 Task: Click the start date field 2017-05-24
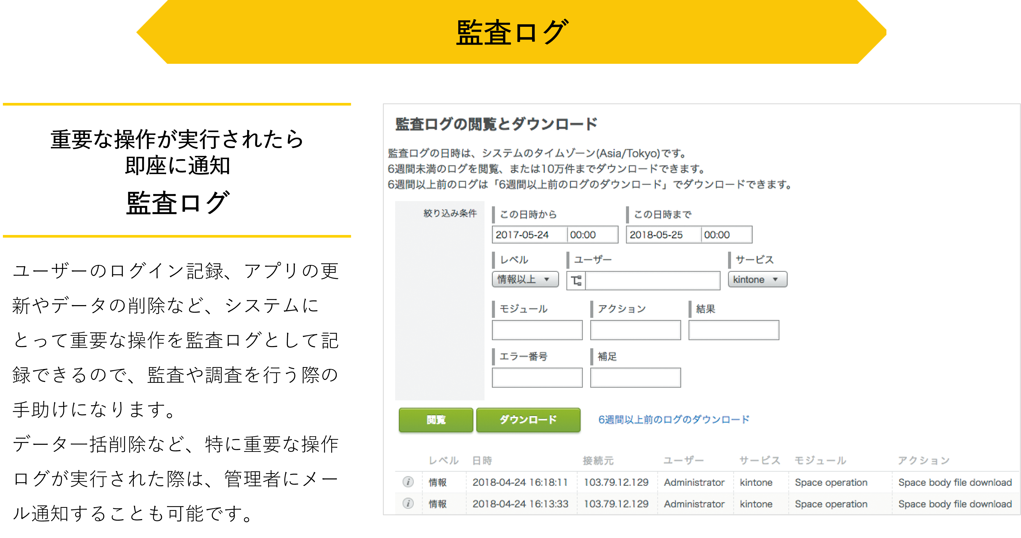click(x=529, y=235)
